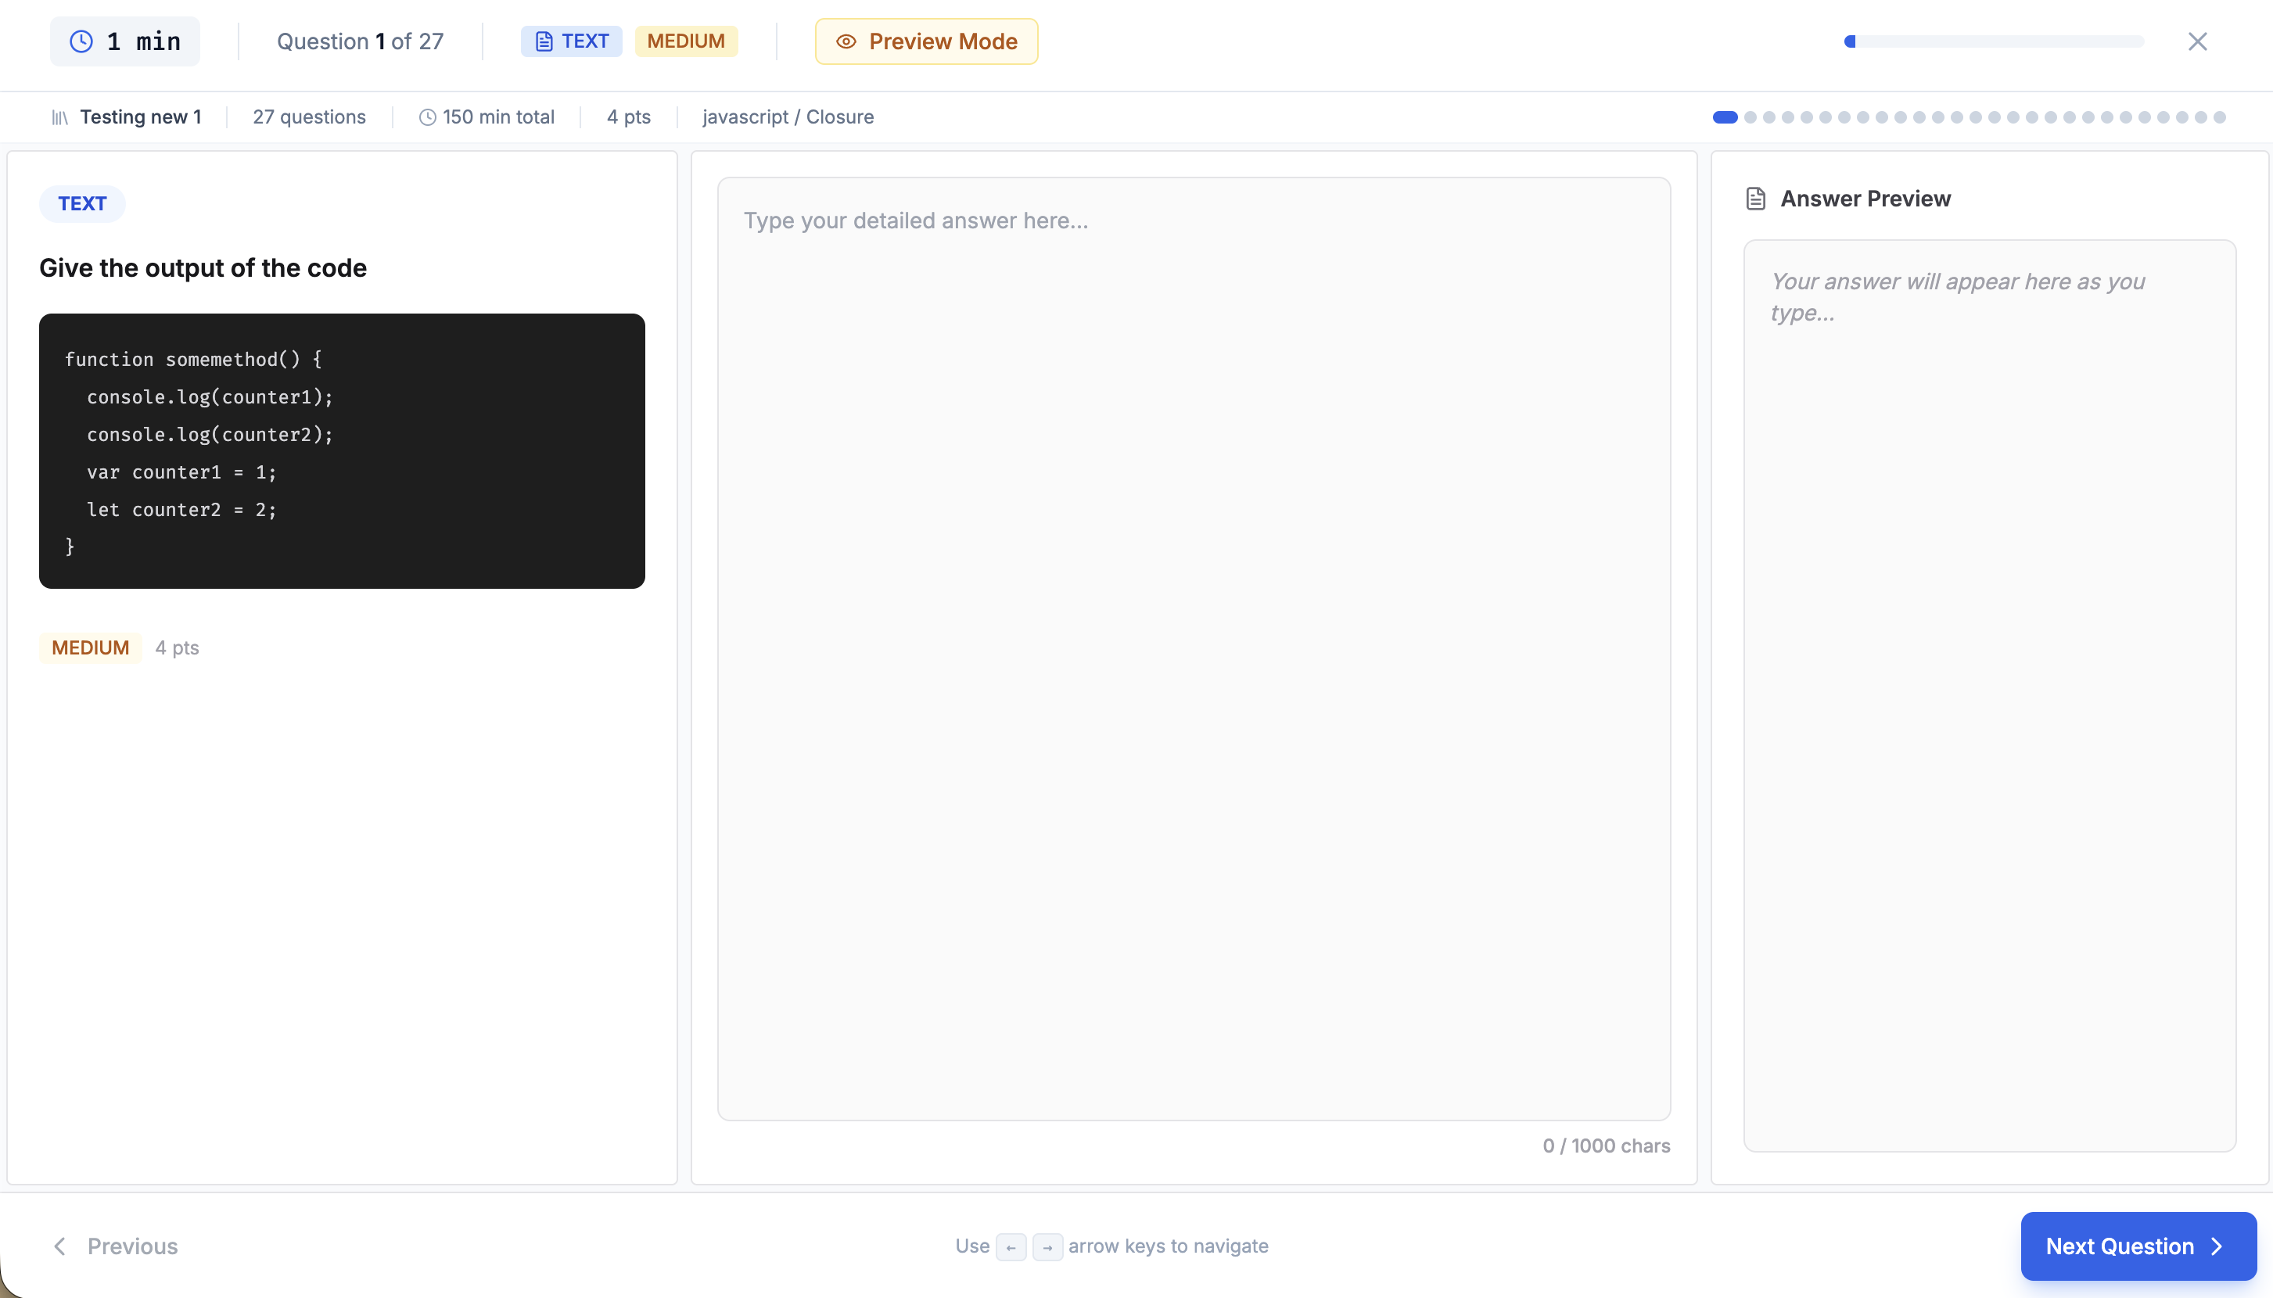Select the TEXT question type badge
This screenshot has height=1298, width=2273.
point(572,41)
